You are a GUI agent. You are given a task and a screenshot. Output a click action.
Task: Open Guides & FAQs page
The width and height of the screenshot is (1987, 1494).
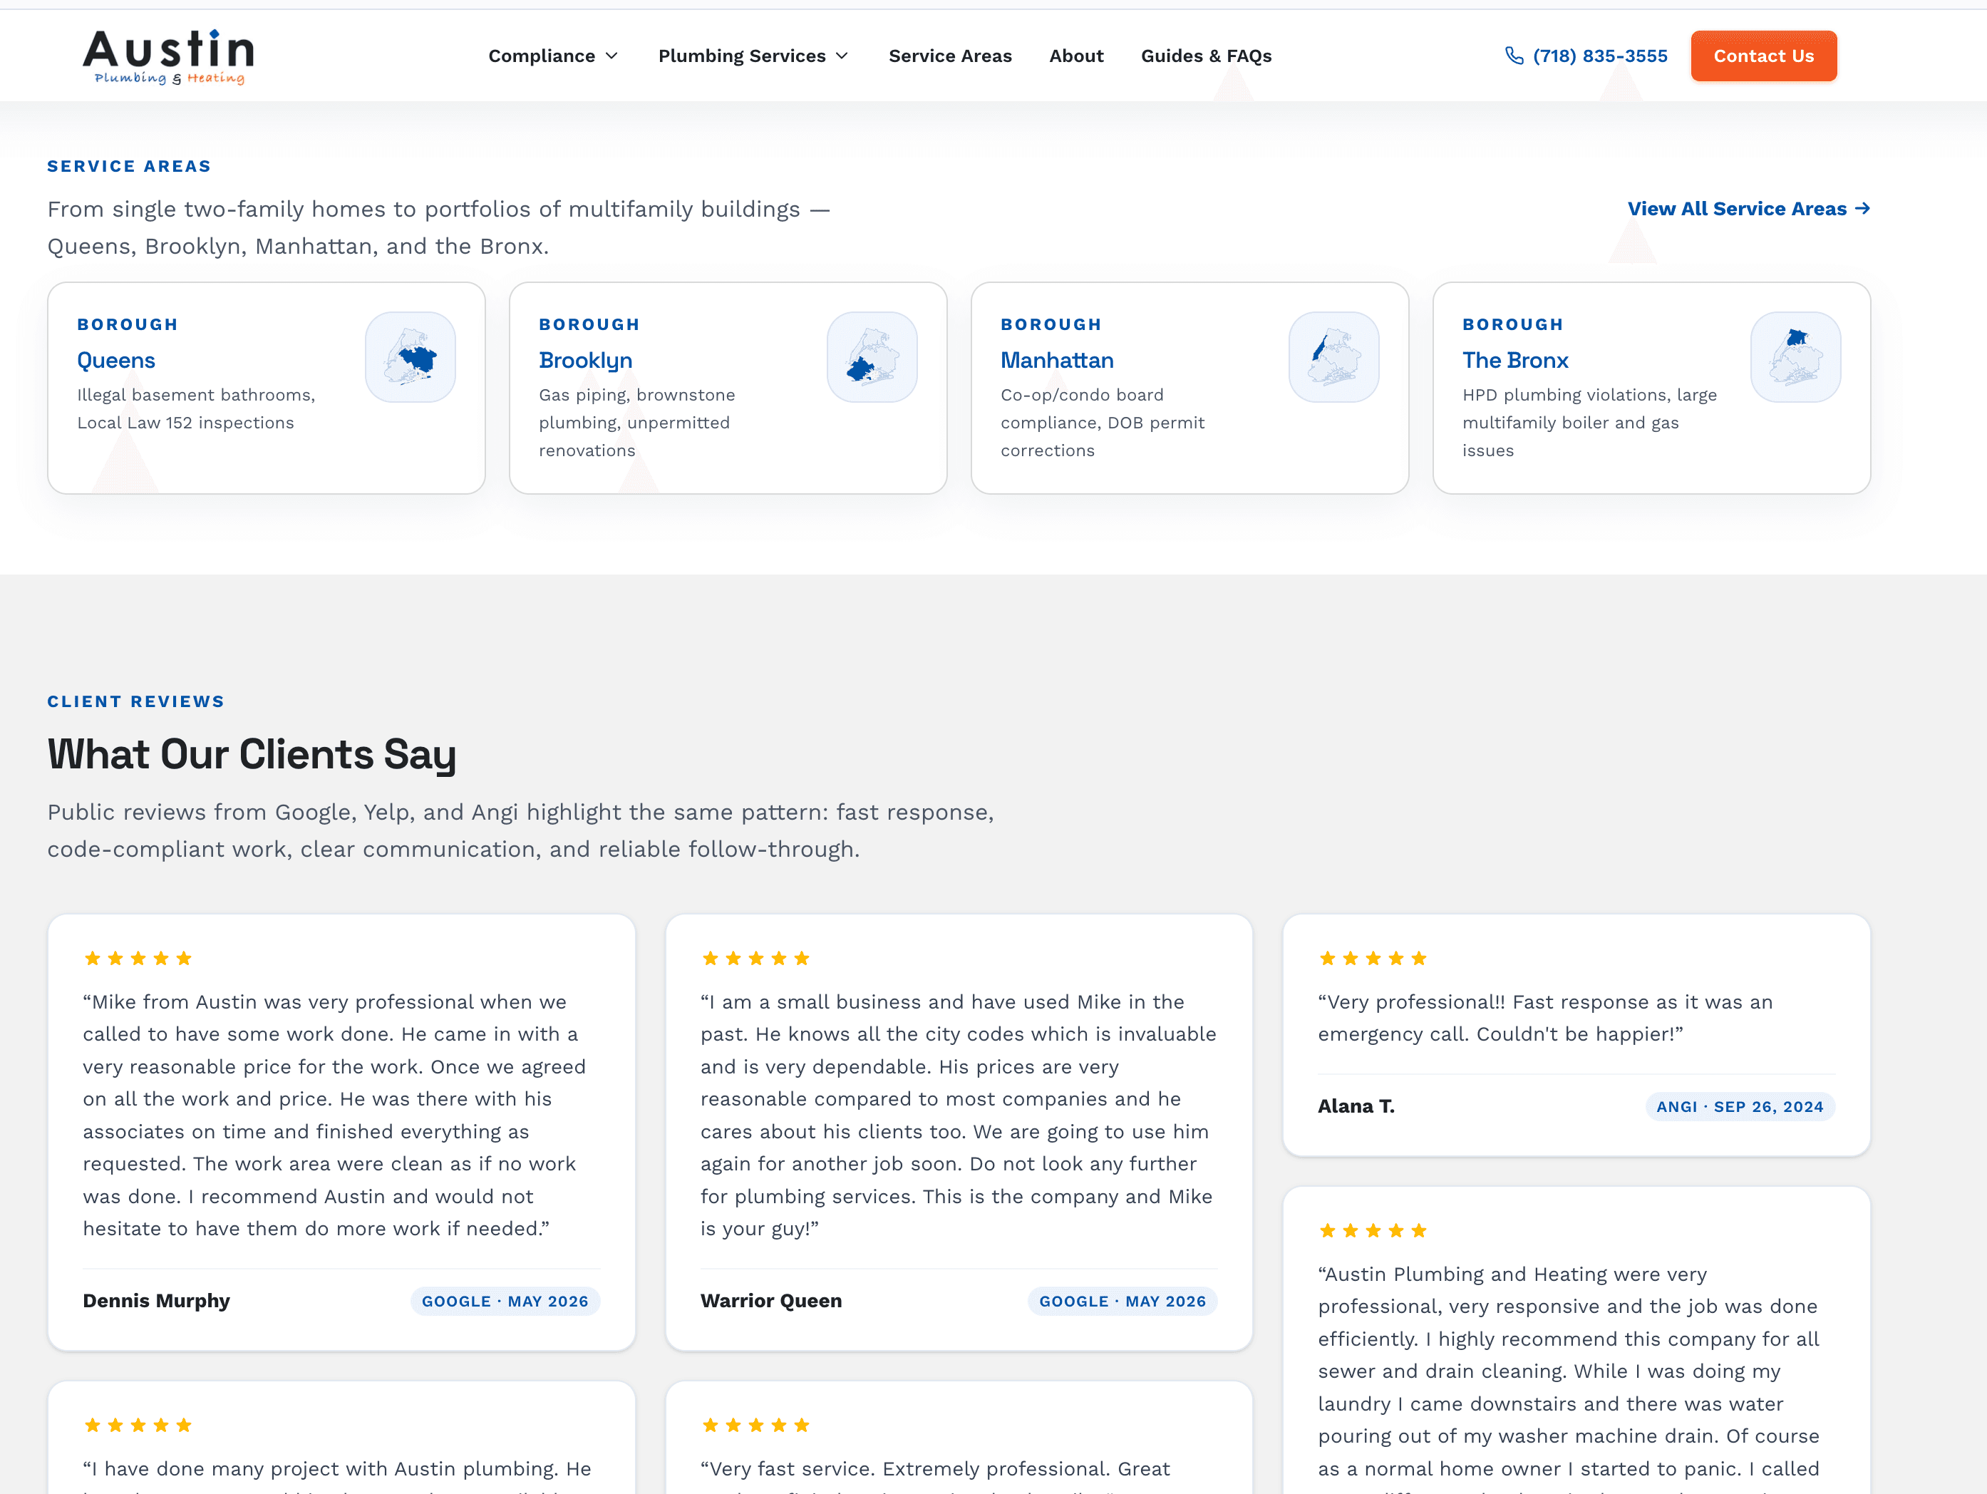tap(1207, 56)
